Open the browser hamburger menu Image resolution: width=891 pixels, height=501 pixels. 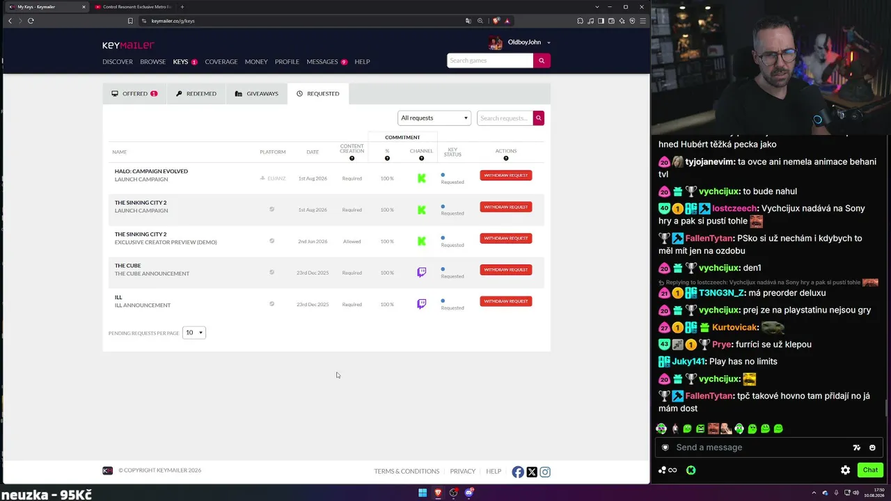[642, 21]
